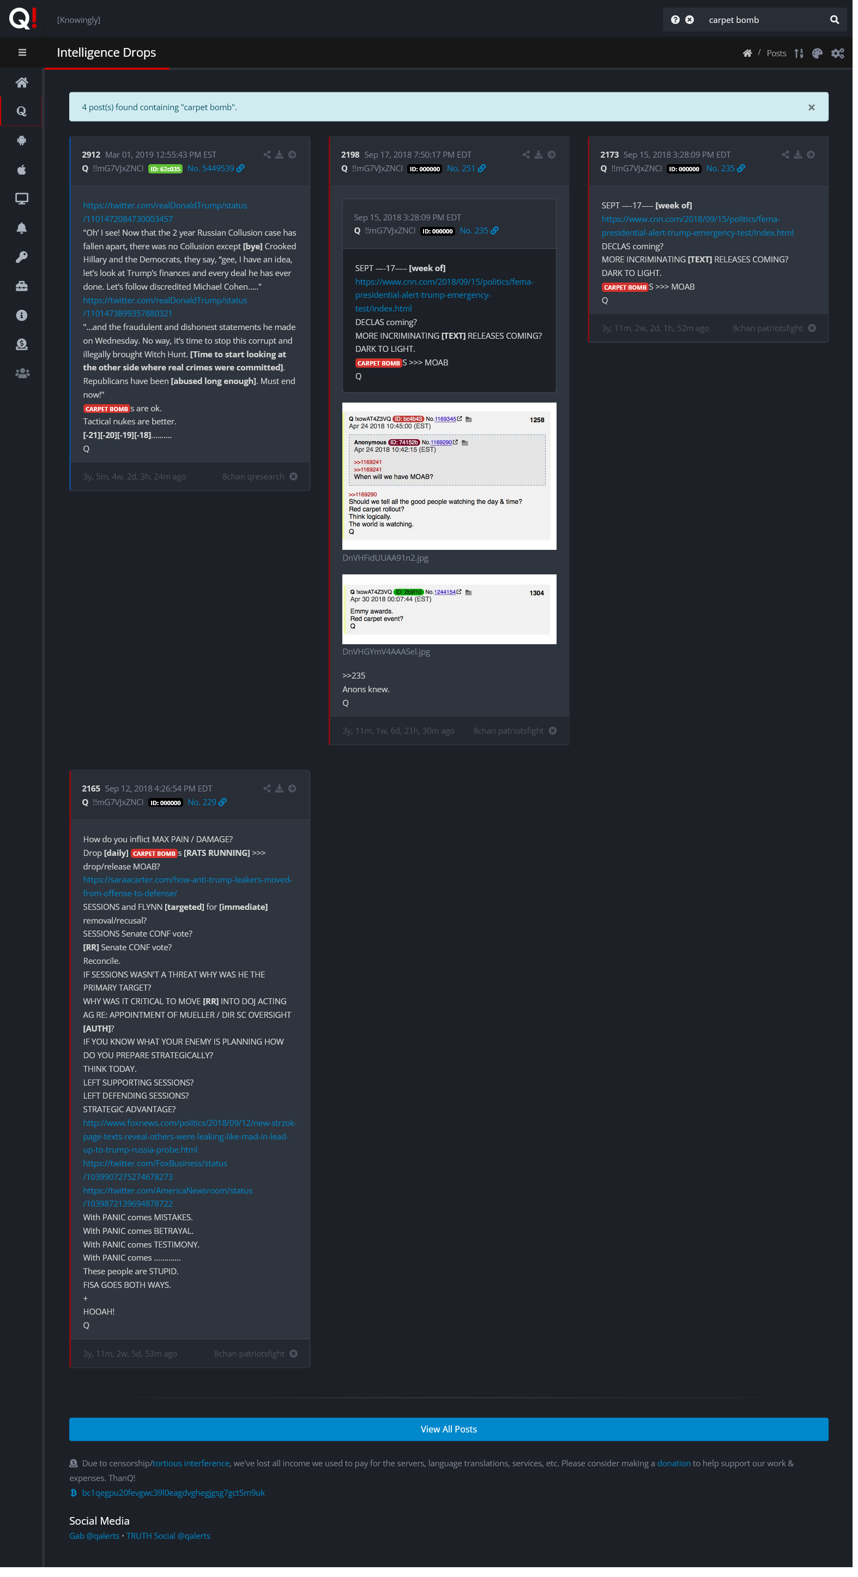Click the Android icon in the sidebar
This screenshot has height=1577, width=858.
21,141
